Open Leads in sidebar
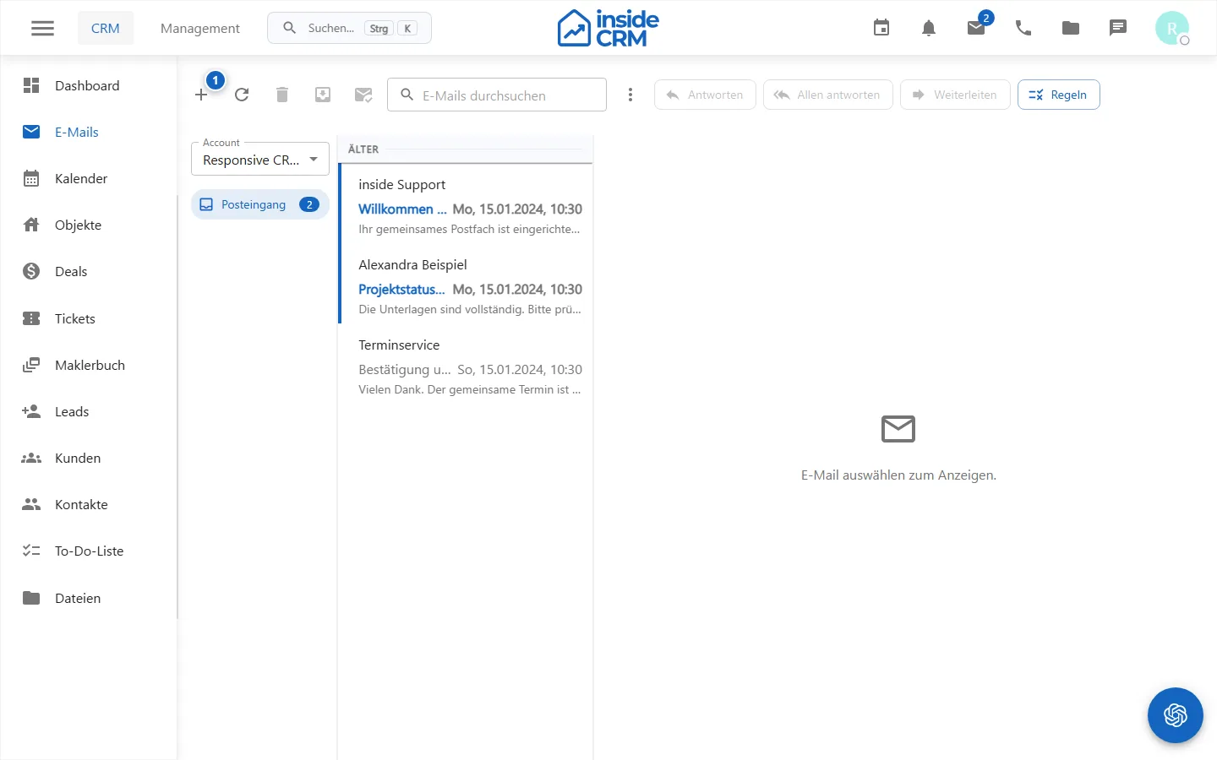 [88, 411]
